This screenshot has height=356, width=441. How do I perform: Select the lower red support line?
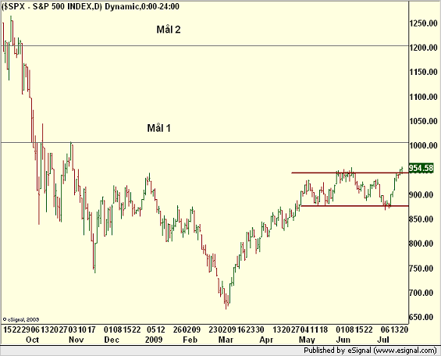pyautogui.click(x=354, y=206)
